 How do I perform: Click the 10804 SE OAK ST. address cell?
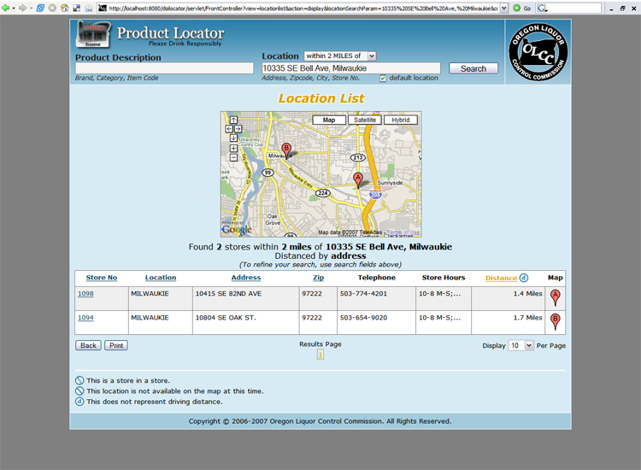tap(245, 323)
